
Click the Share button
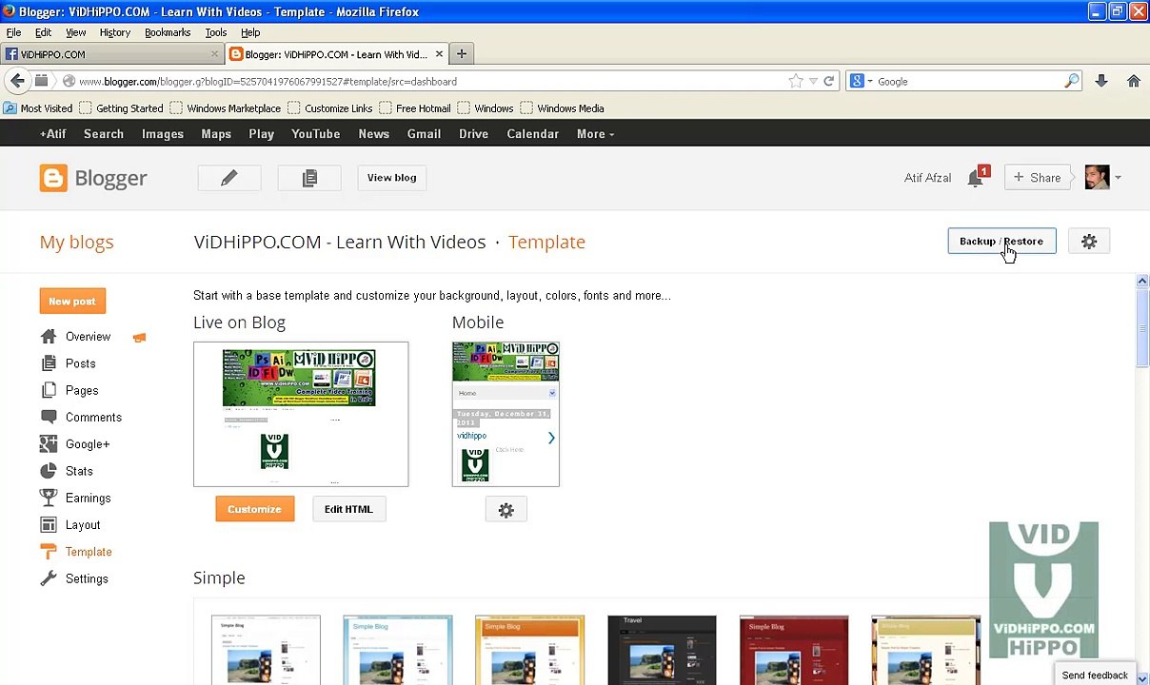1038,178
